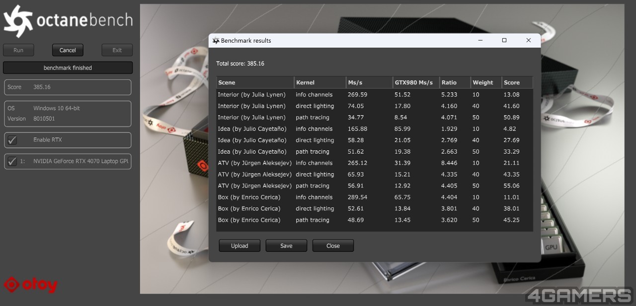Click the Cancel button
This screenshot has height=306, width=636.
(x=68, y=50)
